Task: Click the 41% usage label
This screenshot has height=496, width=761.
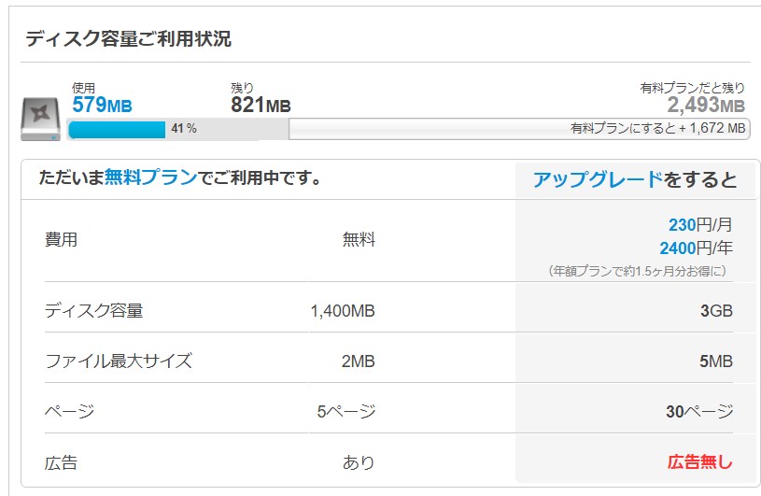Action: [x=183, y=129]
